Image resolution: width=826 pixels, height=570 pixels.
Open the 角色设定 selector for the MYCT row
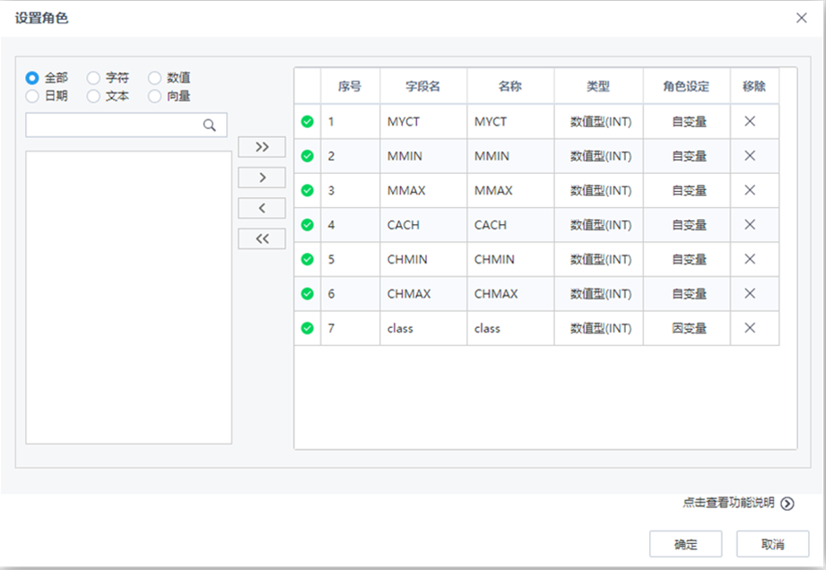point(686,121)
